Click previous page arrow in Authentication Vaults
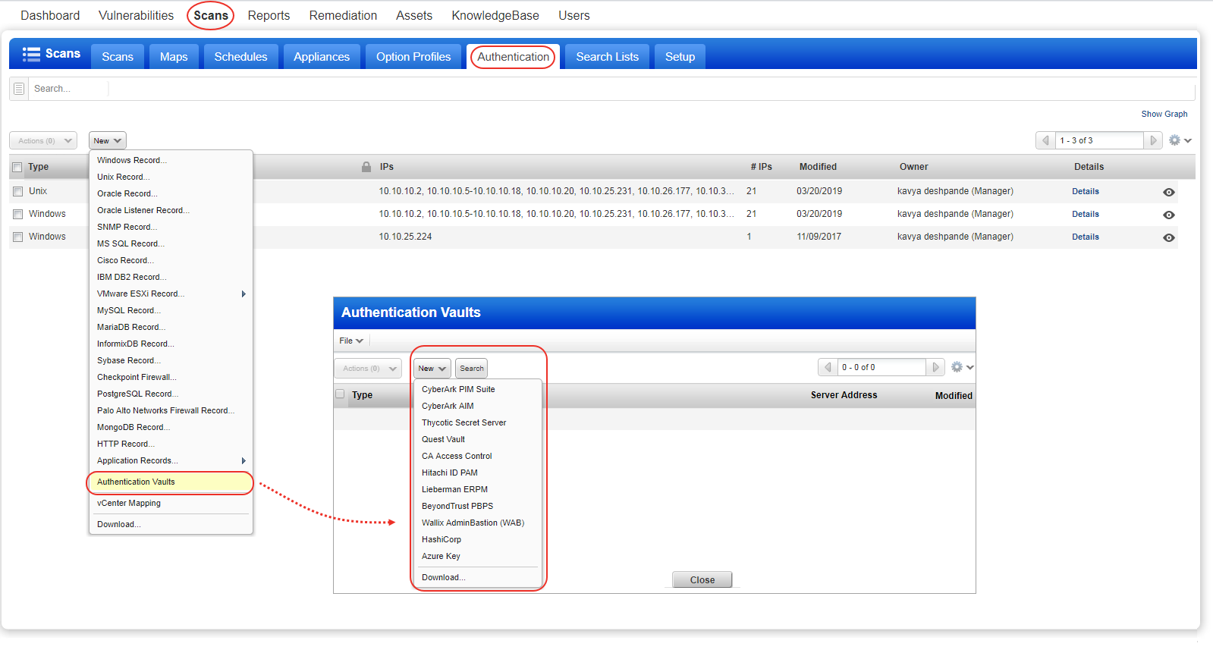 (828, 367)
